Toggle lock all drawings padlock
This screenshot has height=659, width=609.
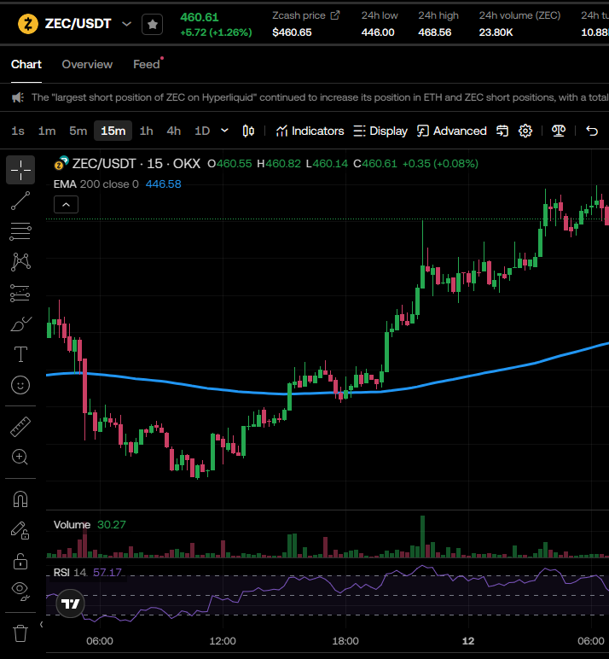click(20, 561)
